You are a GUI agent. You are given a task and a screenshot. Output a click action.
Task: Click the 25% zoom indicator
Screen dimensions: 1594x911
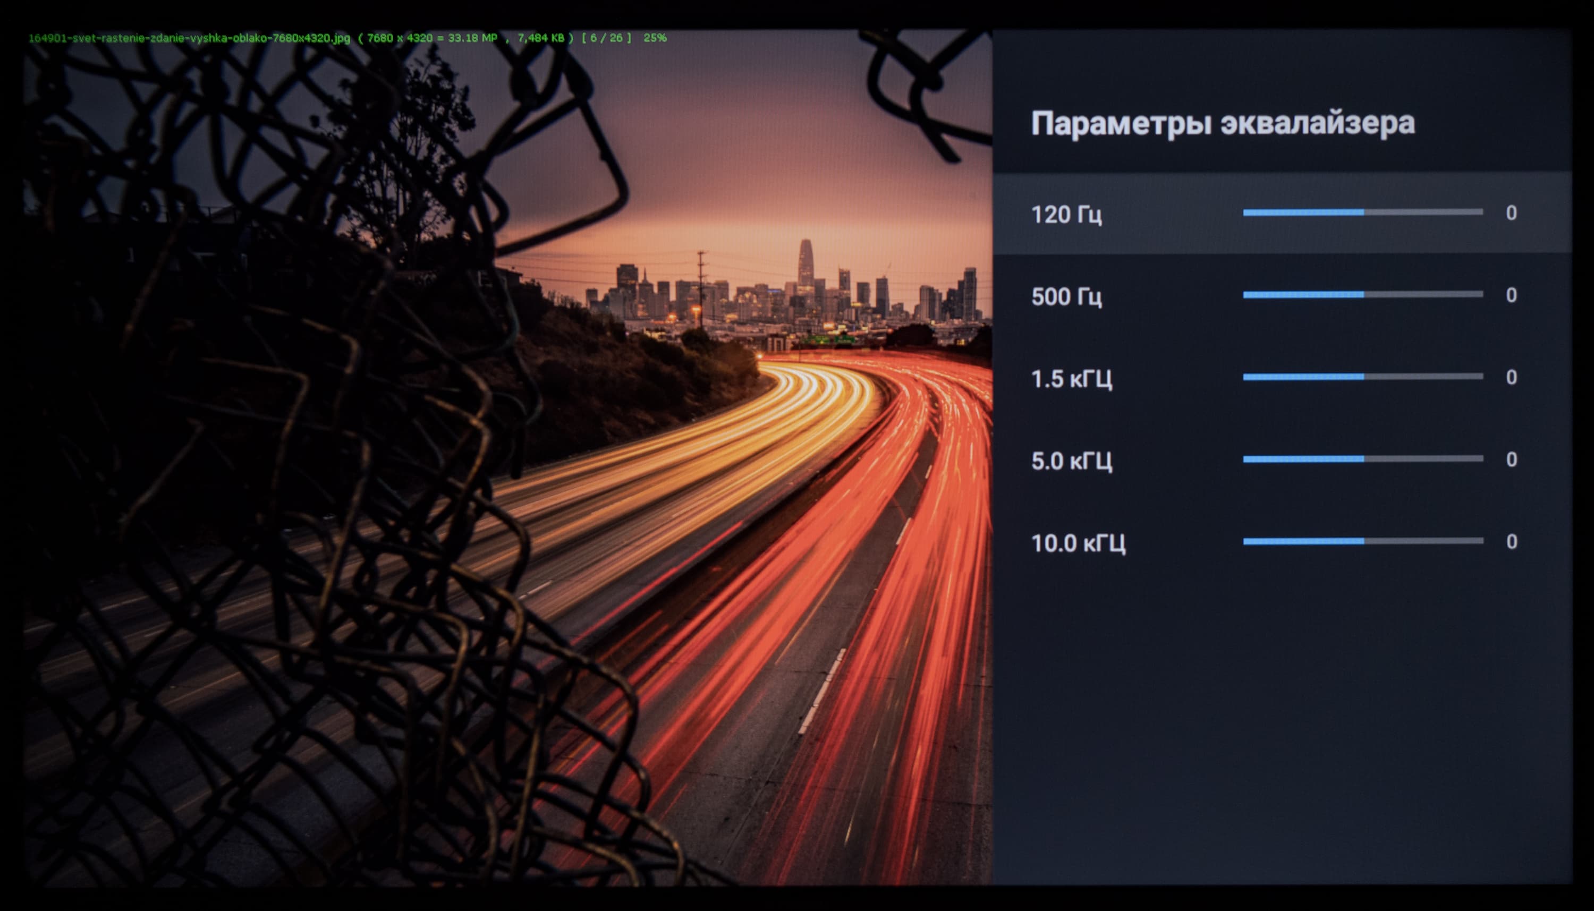click(x=655, y=38)
